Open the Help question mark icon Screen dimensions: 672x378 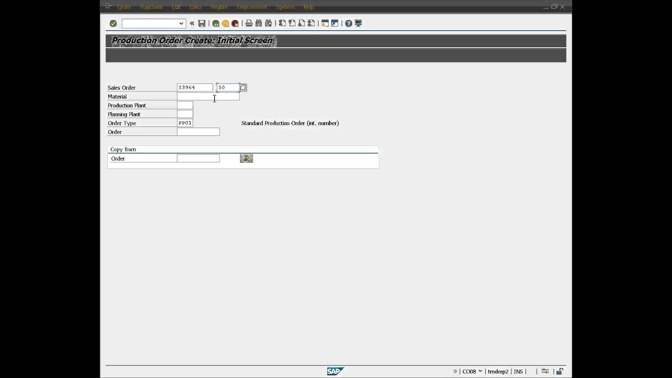349,23
